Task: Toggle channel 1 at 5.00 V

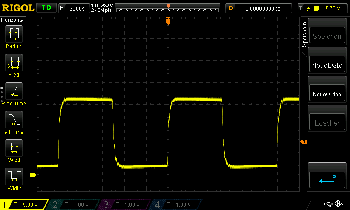Action: tap(24, 204)
